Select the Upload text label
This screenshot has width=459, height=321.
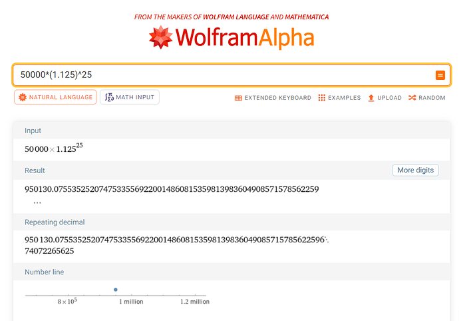coord(389,98)
